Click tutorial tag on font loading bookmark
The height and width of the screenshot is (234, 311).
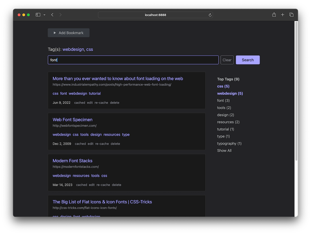95,94
